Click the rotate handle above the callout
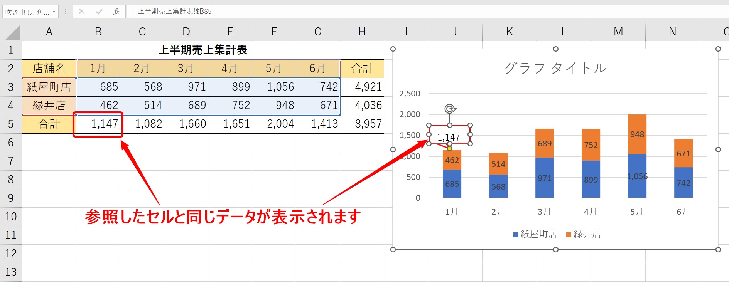The width and height of the screenshot is (729, 282). coord(450,109)
